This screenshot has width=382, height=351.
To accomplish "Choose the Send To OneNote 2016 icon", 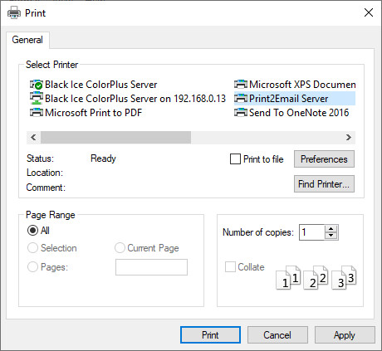I will tap(241, 113).
